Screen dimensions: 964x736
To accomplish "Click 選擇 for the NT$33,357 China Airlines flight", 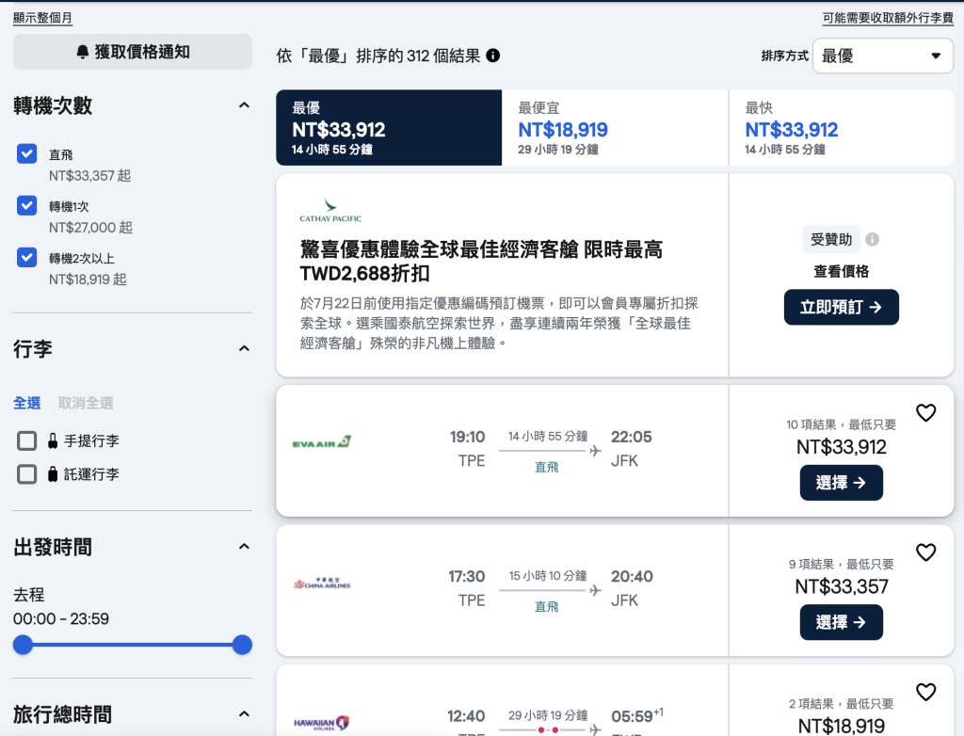I will point(841,622).
